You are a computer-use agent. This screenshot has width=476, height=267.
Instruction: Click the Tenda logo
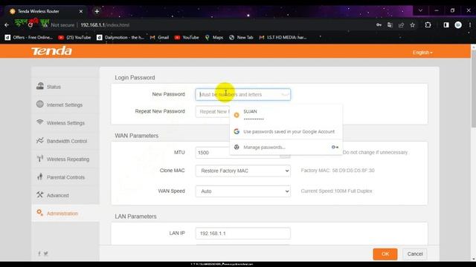[51, 51]
